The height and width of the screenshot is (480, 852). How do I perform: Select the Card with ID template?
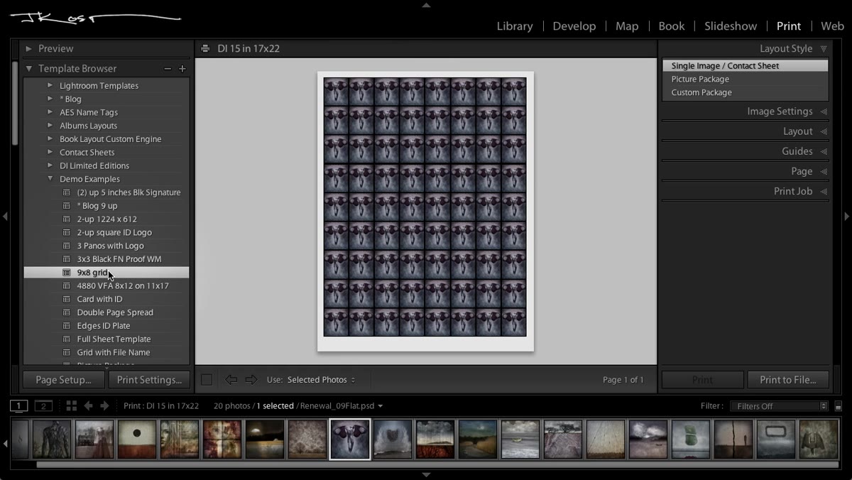coord(106,299)
